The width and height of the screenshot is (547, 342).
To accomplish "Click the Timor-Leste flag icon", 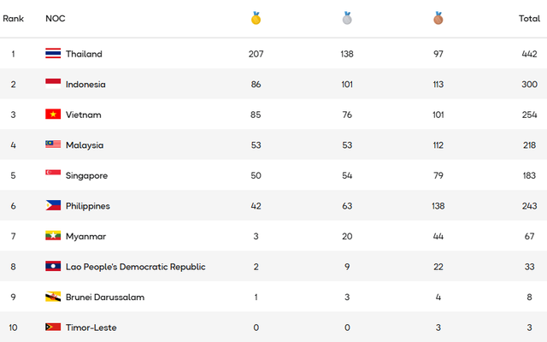I will [53, 327].
